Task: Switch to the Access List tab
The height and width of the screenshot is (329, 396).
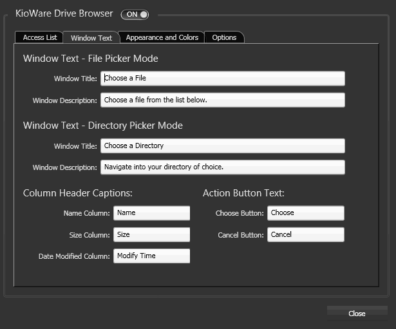Action: coord(39,37)
